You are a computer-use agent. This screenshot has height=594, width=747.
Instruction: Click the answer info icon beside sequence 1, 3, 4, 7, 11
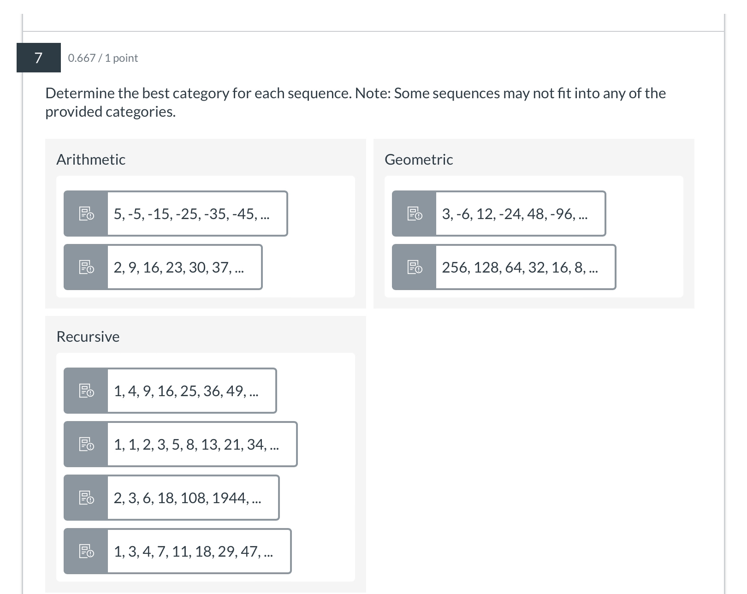86,551
